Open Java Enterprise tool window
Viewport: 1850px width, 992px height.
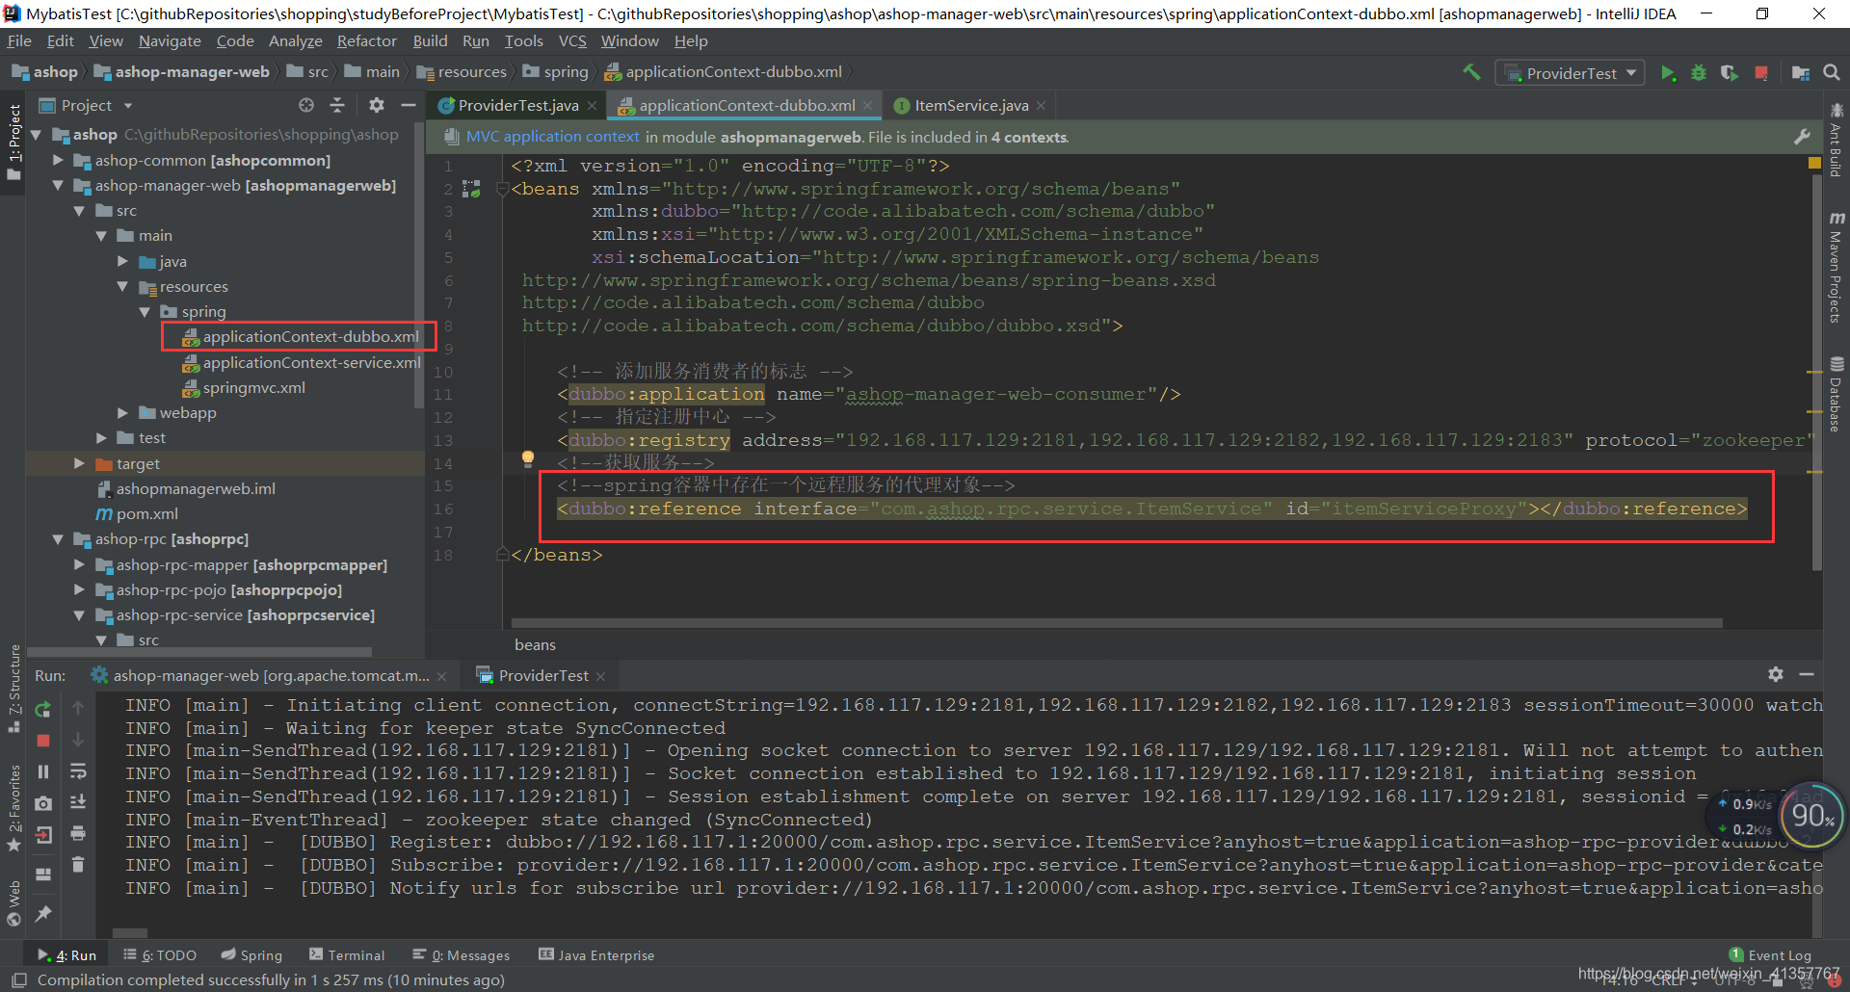pyautogui.click(x=596, y=954)
